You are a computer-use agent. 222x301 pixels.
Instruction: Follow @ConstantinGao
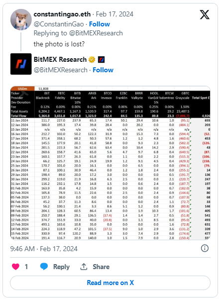(100, 24)
